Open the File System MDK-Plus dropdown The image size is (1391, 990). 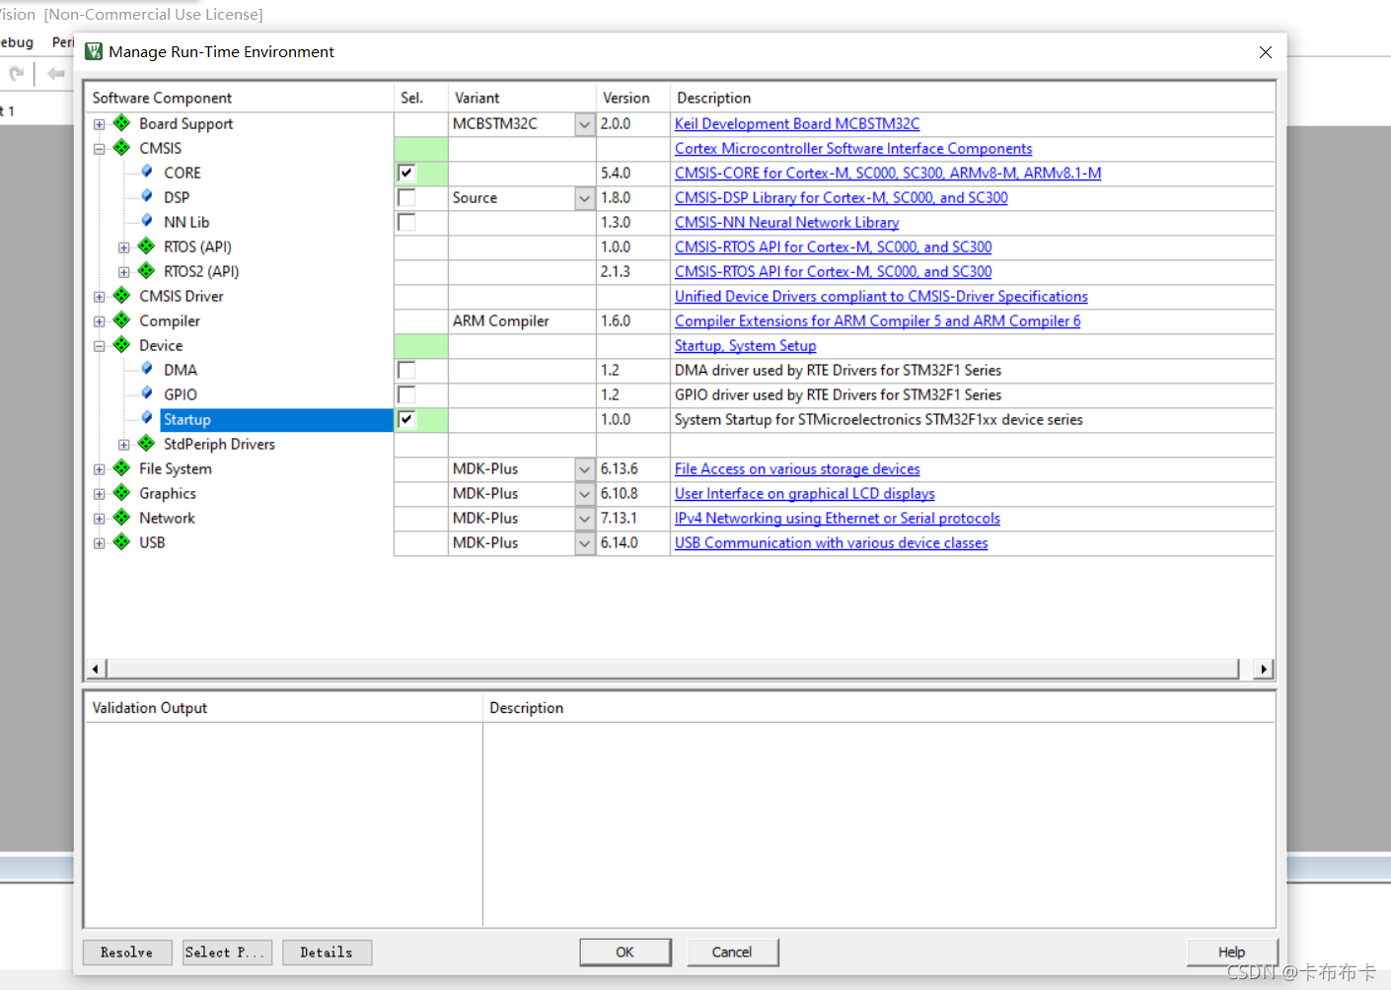coord(585,469)
